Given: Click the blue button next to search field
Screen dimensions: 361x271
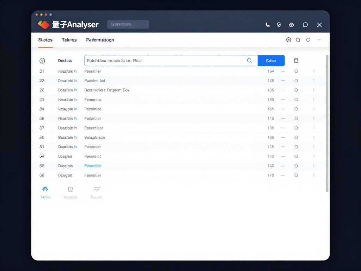Looking at the screenshot, I should coord(271,61).
